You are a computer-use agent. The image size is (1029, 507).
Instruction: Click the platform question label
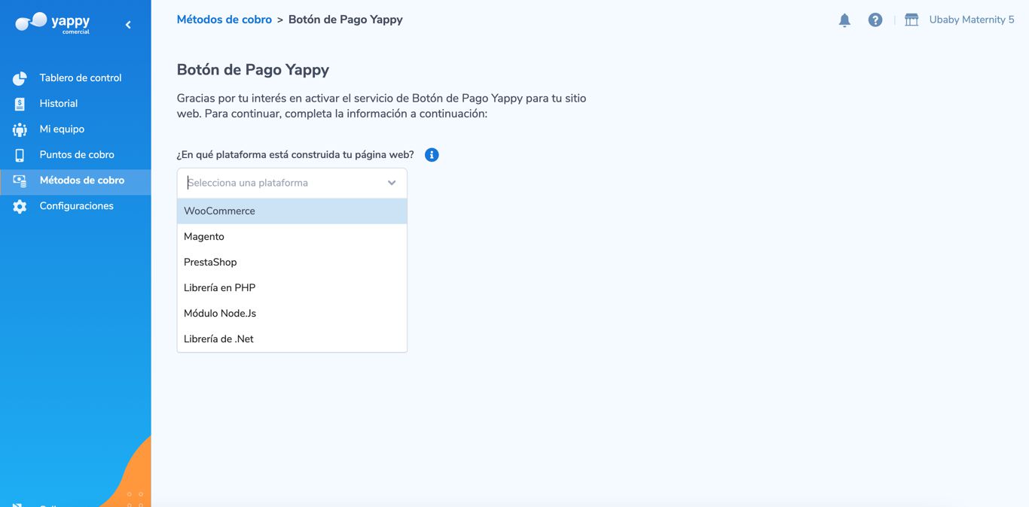pos(295,155)
